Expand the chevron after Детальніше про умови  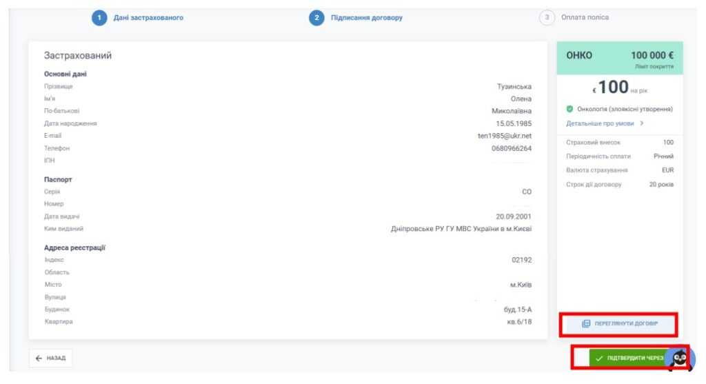[642, 123]
